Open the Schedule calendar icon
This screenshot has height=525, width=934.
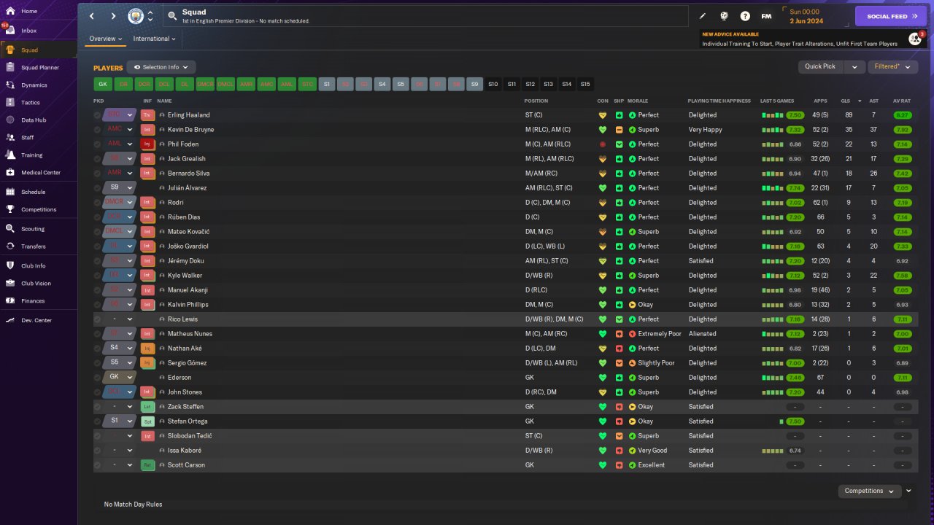tap(10, 192)
